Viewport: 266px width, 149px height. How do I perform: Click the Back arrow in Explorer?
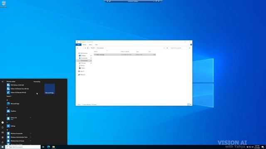(78, 48)
